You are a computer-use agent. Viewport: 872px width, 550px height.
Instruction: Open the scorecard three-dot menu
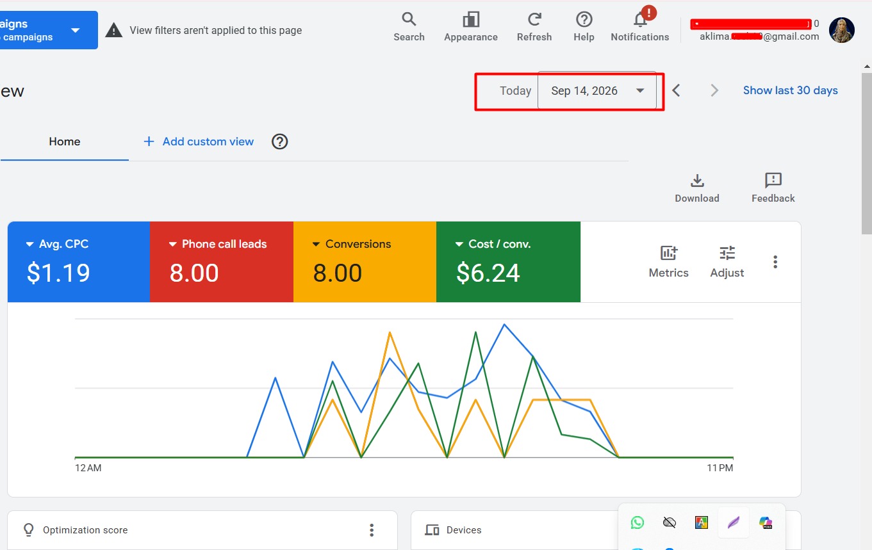pos(775,262)
